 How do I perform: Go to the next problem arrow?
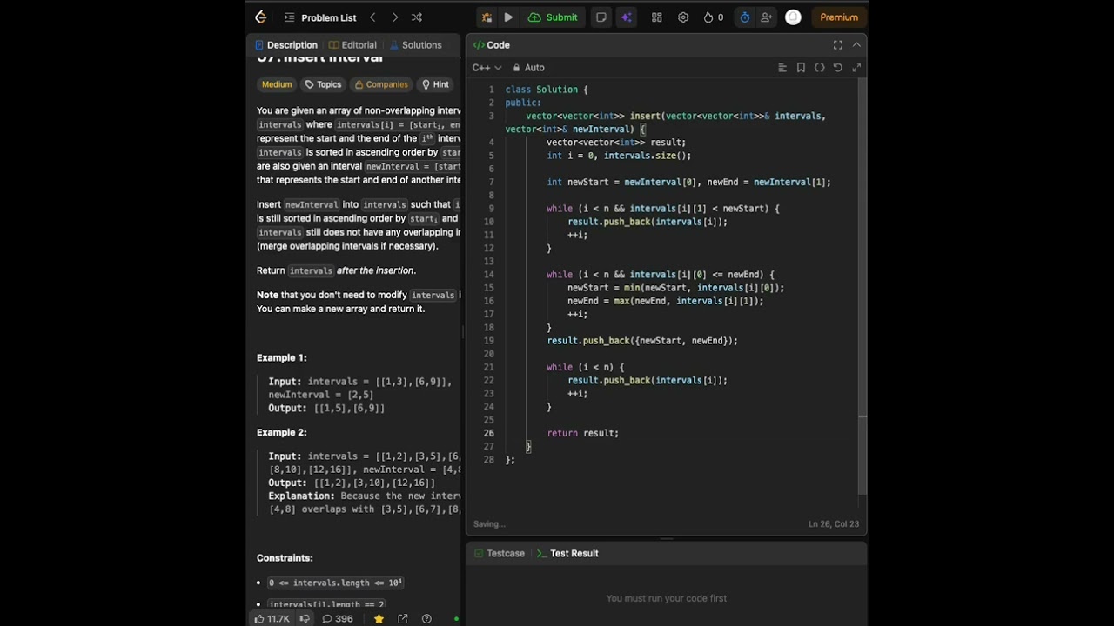click(395, 17)
